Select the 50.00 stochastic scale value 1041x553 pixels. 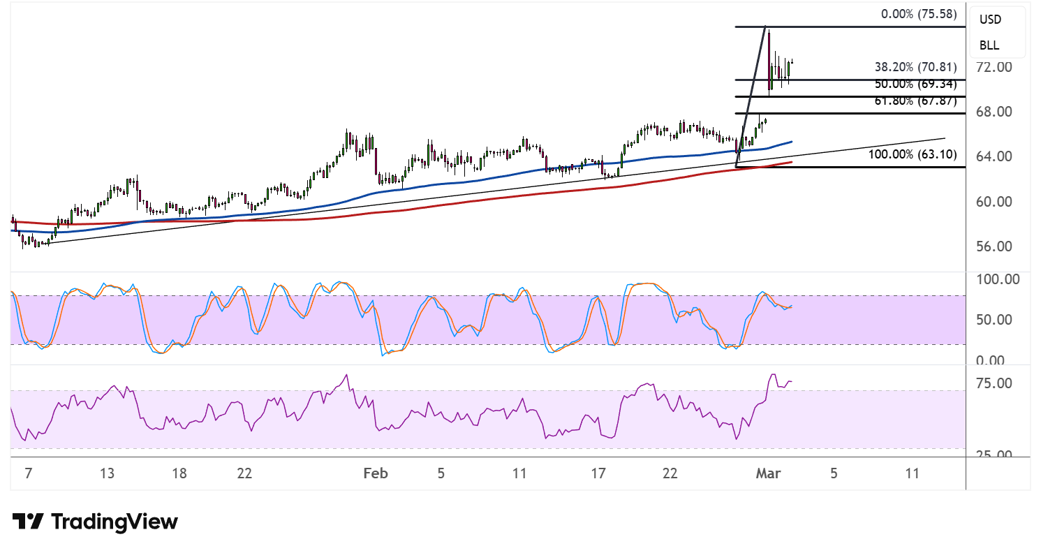(x=994, y=320)
